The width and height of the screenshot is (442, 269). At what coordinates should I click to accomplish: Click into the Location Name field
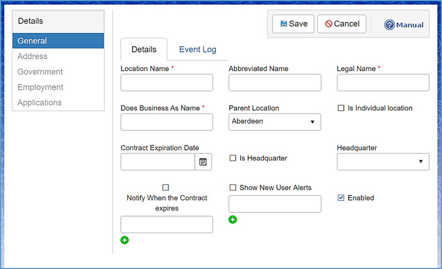point(167,83)
